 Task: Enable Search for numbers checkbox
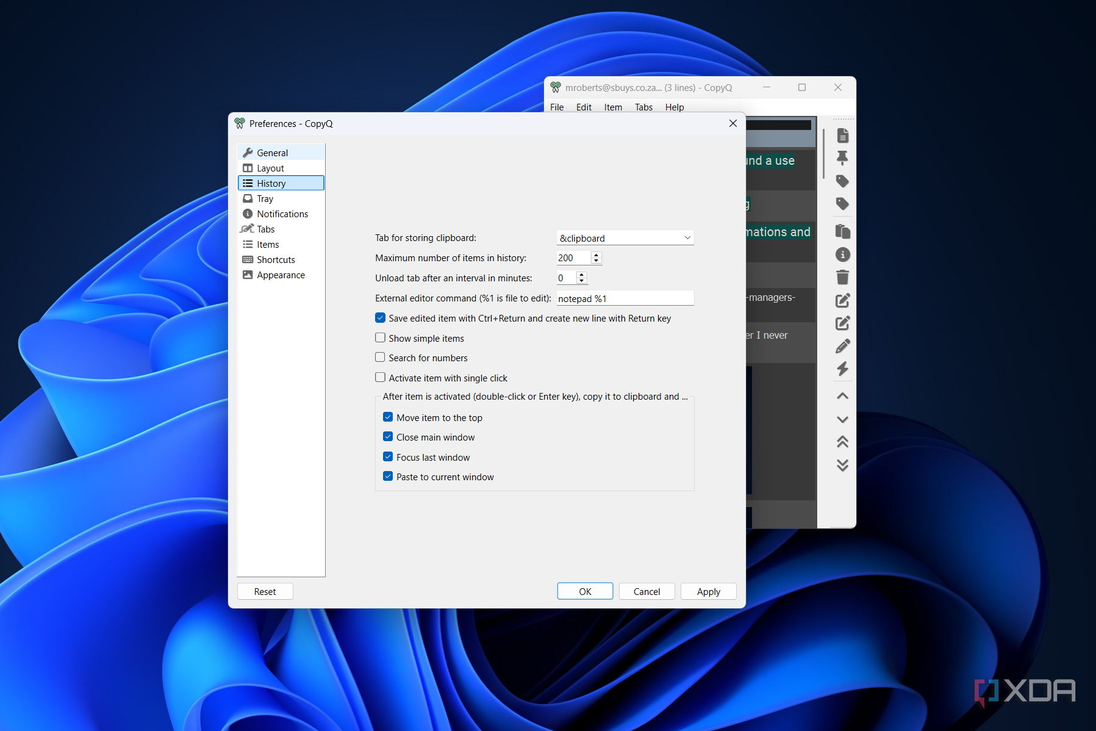click(380, 357)
